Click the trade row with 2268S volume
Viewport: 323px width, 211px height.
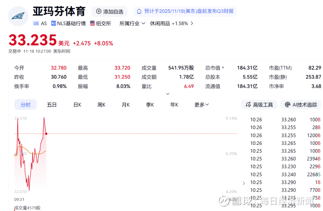285,175
